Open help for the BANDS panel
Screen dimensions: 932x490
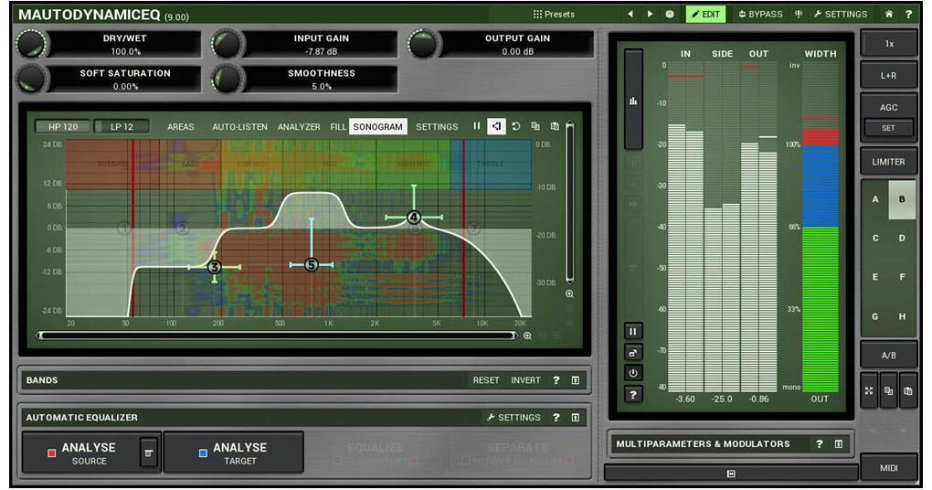click(x=556, y=380)
